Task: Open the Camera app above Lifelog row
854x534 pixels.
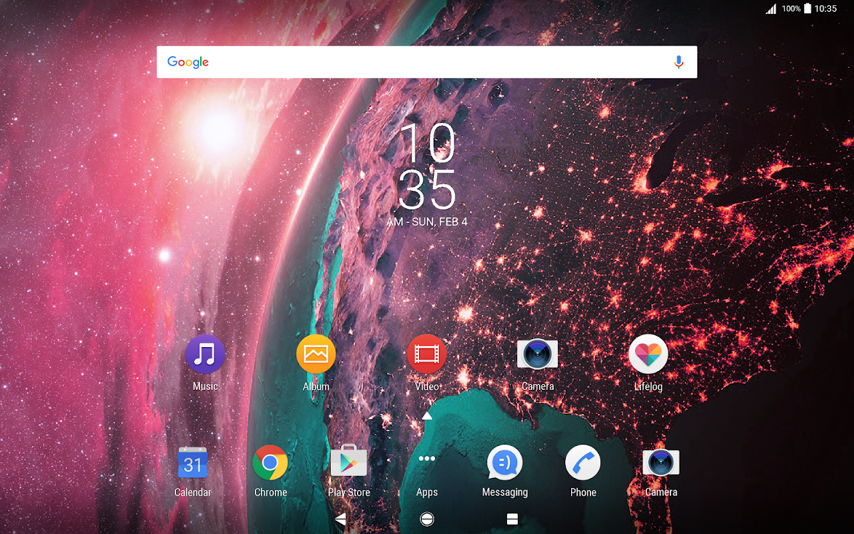Action: pos(538,354)
